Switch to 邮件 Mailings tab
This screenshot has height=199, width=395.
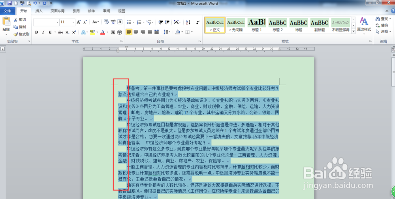click(91, 11)
